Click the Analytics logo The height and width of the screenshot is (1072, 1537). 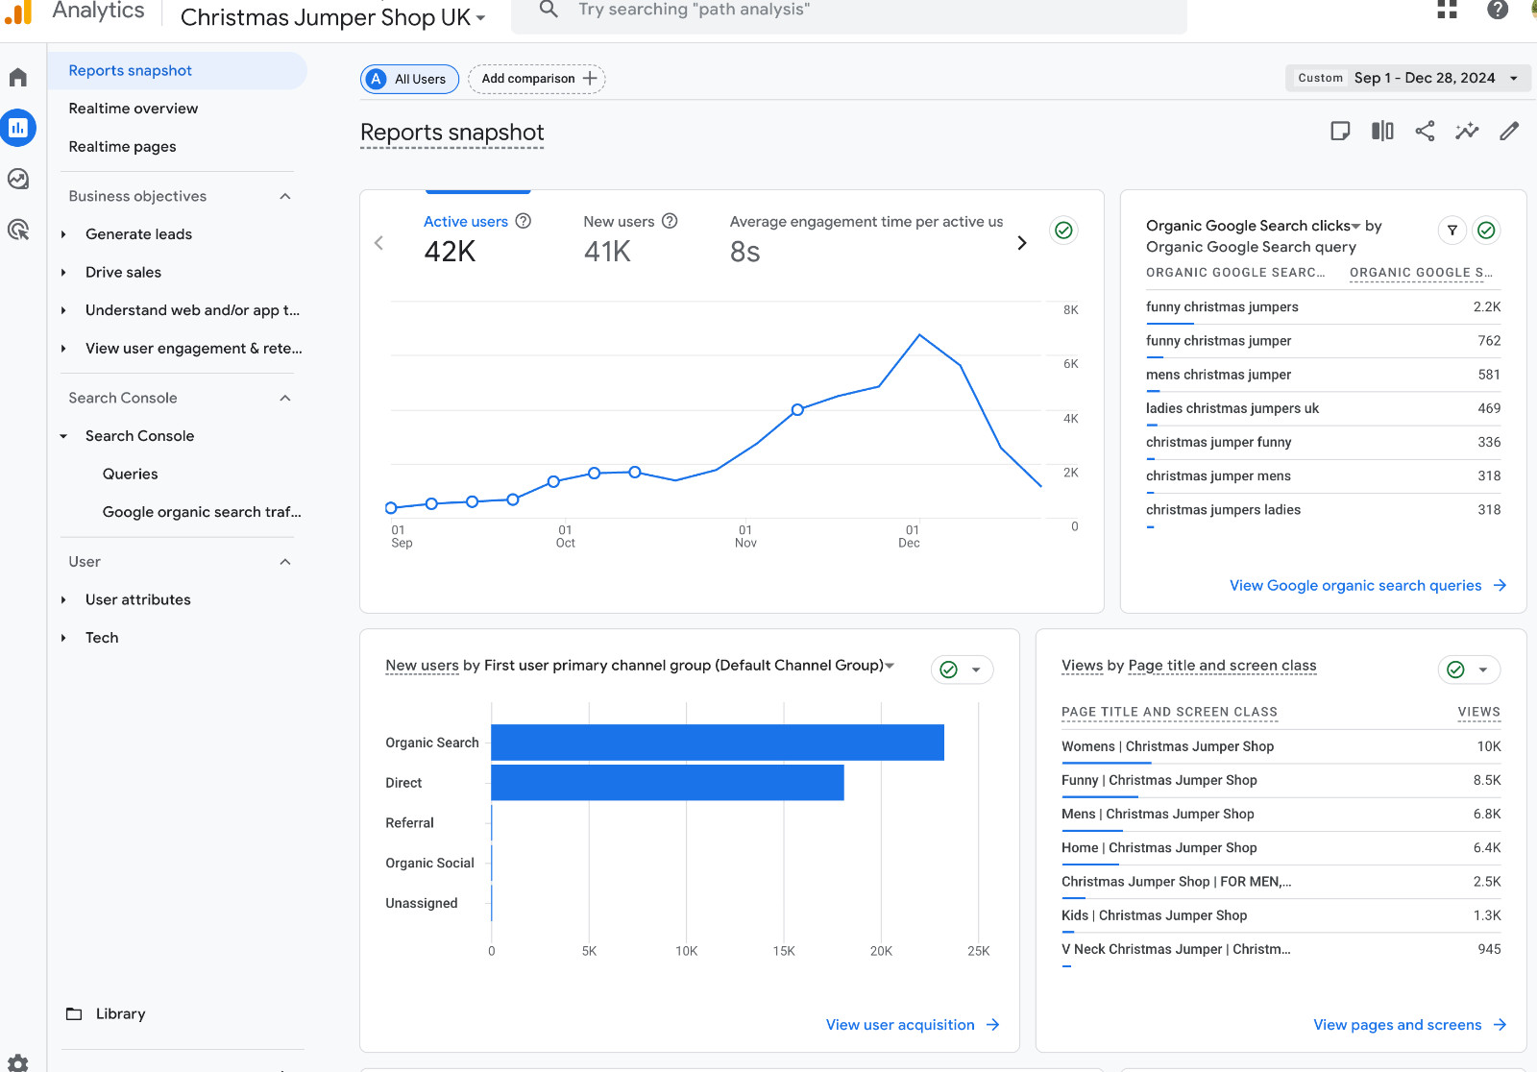click(x=18, y=12)
